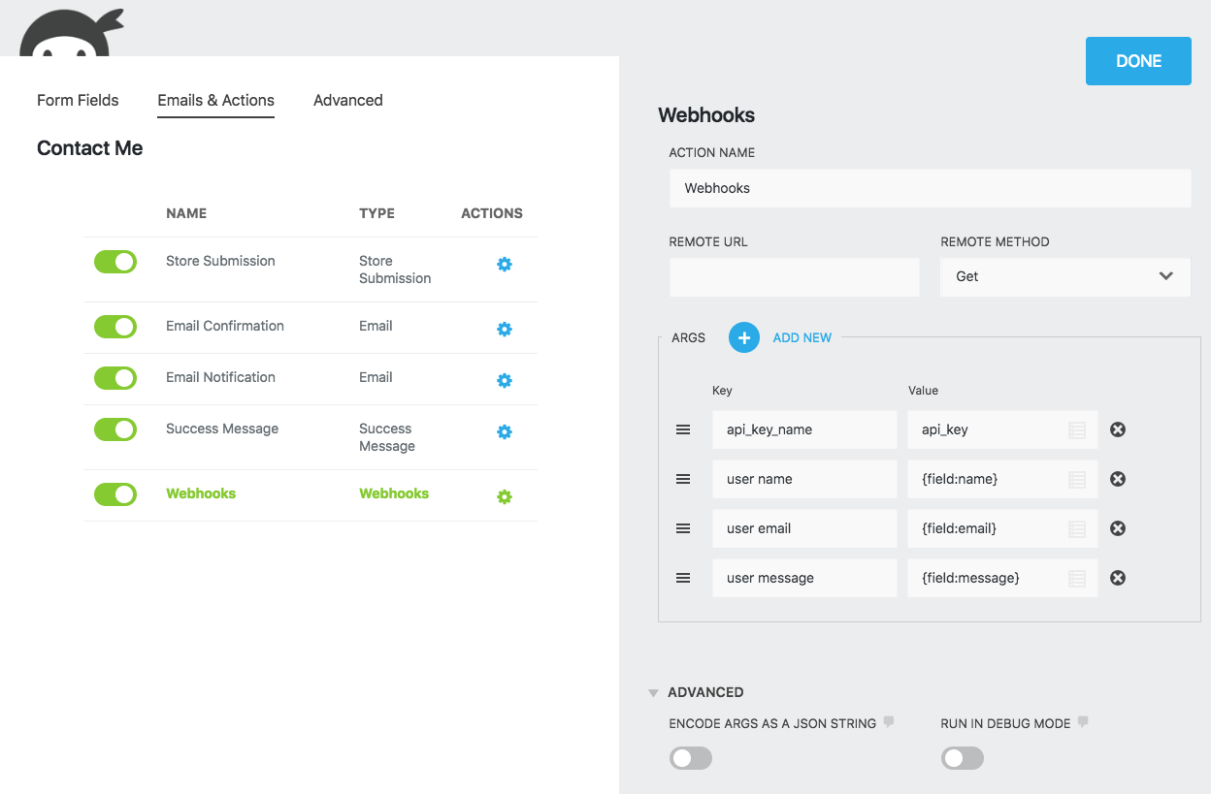
Task: Switch to the Form Fields tab
Action: point(78,100)
